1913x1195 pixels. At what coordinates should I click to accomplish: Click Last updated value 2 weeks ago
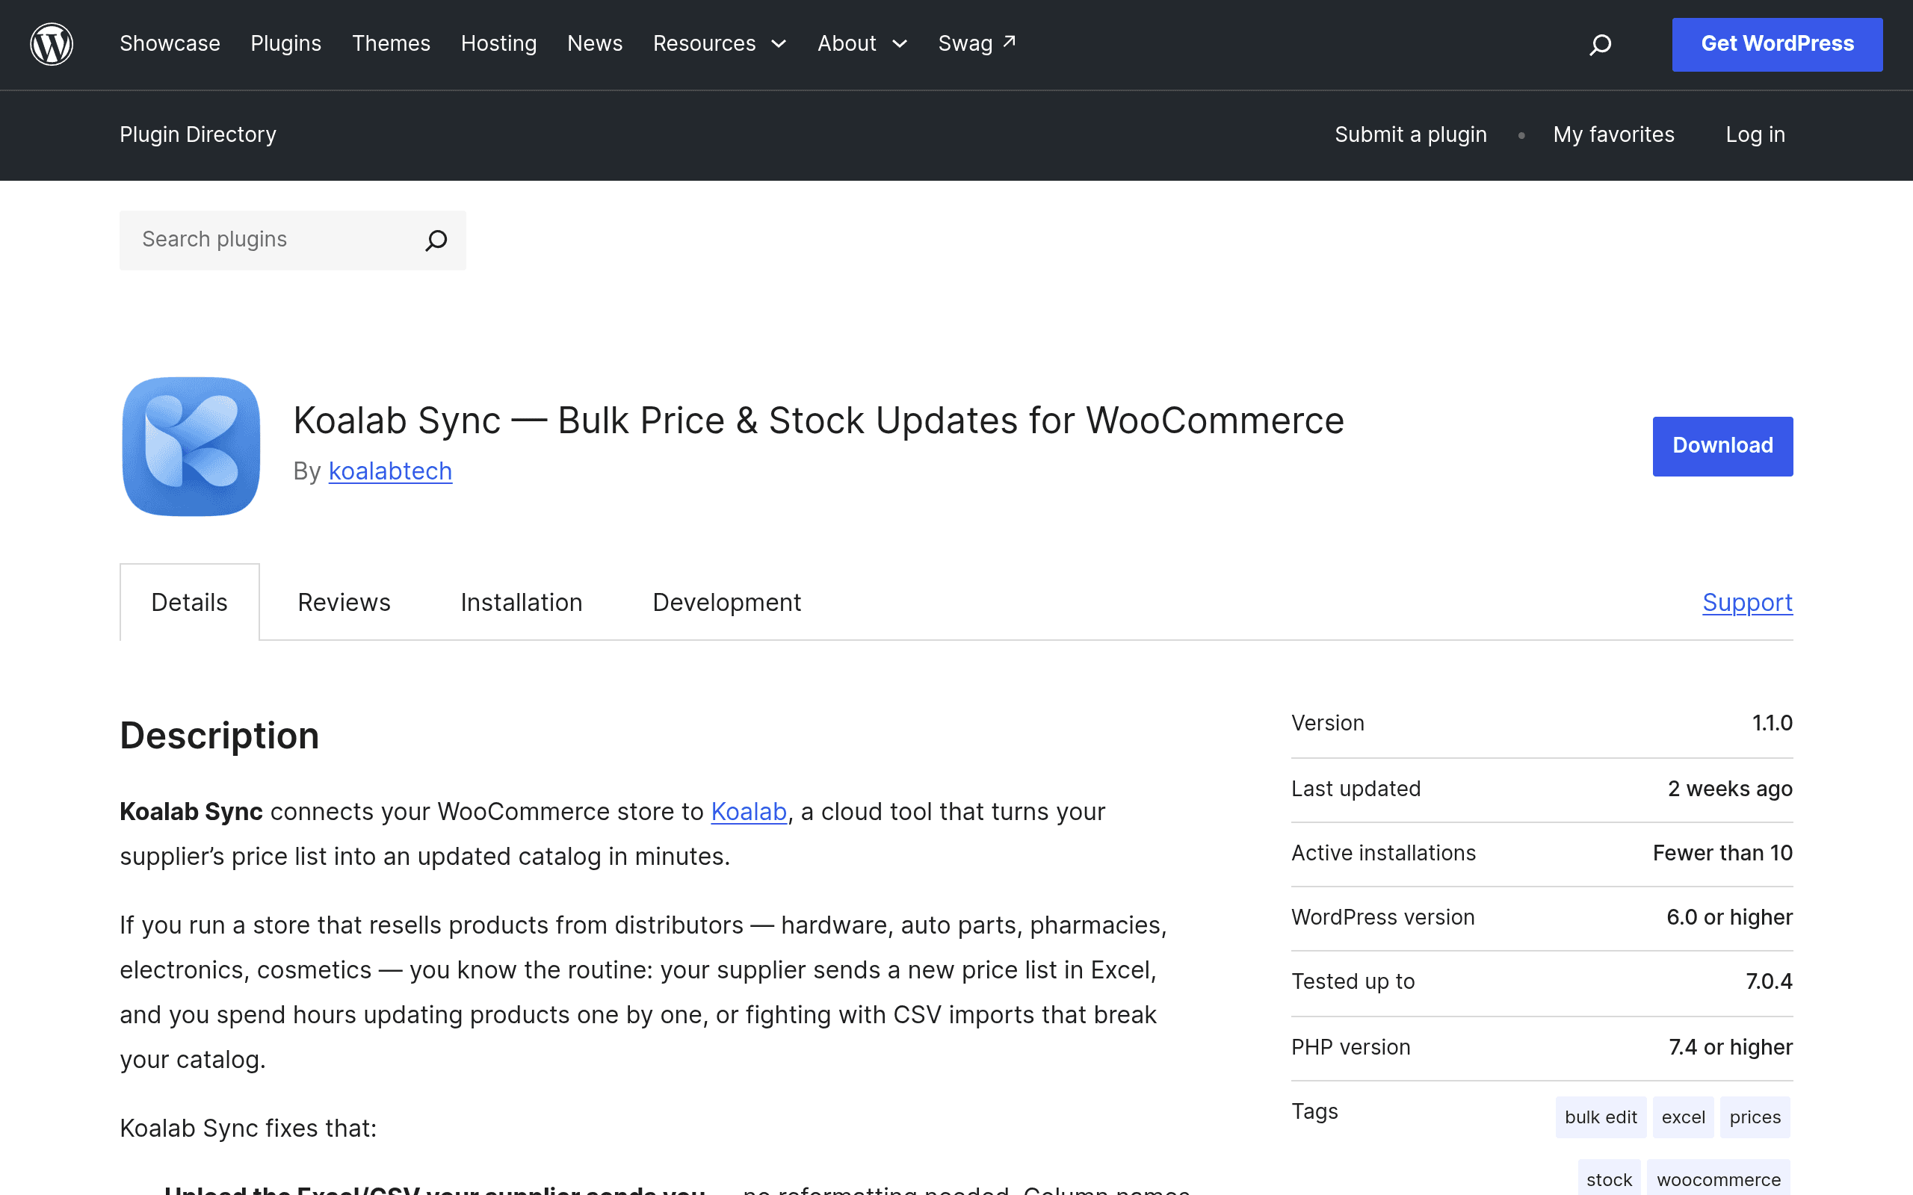point(1731,789)
